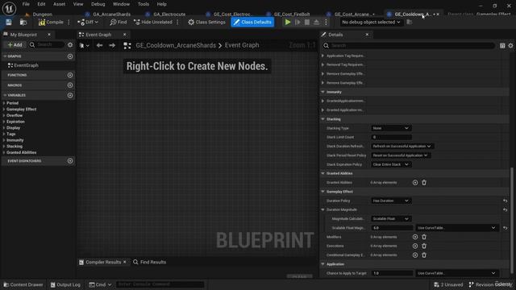Add a new event dispatcher plus icon
Viewport: 516px width, 290px height.
(70, 161)
